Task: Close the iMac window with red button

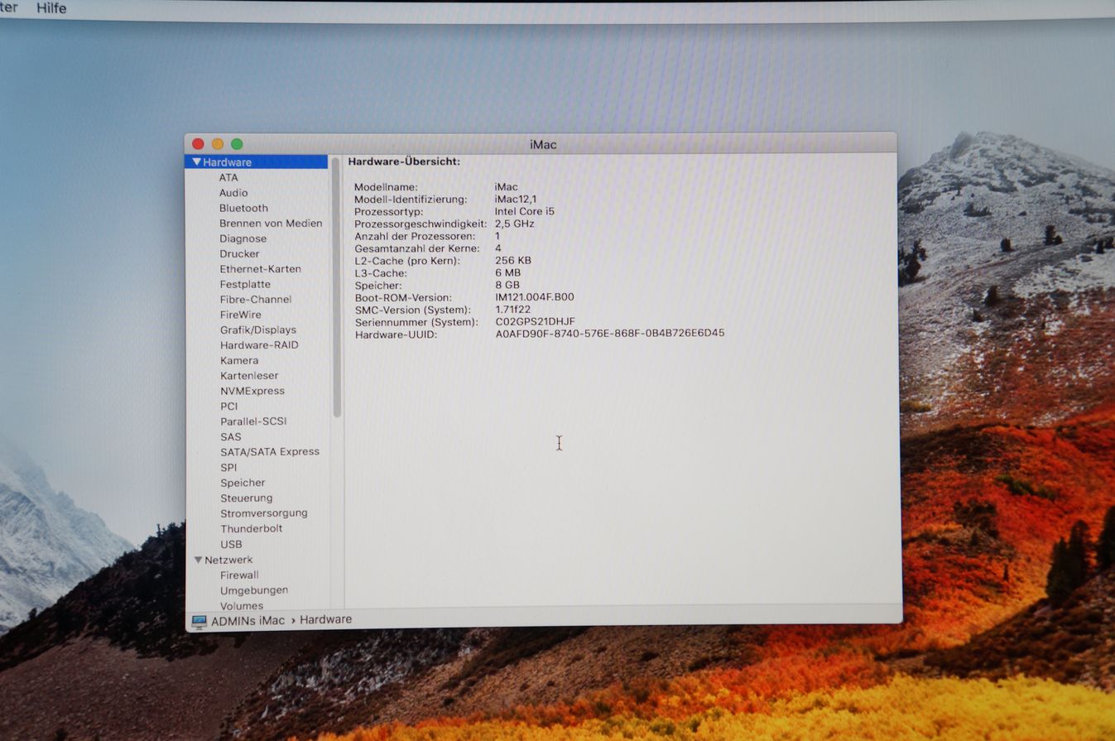Action: [x=198, y=144]
